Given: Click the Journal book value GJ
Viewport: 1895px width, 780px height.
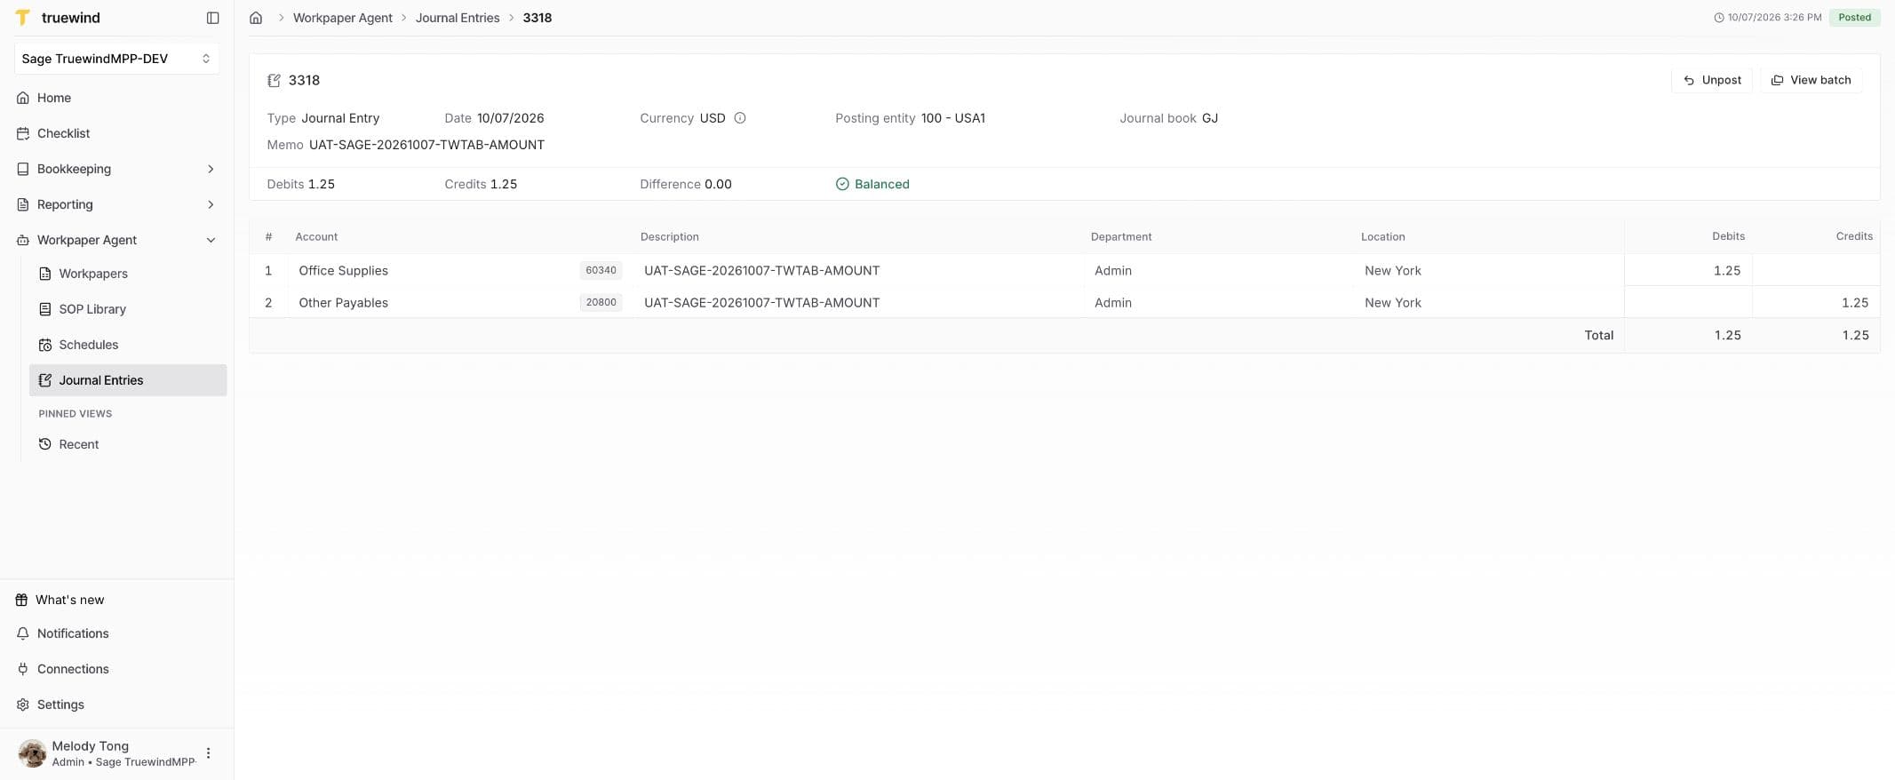Looking at the screenshot, I should click(1210, 118).
